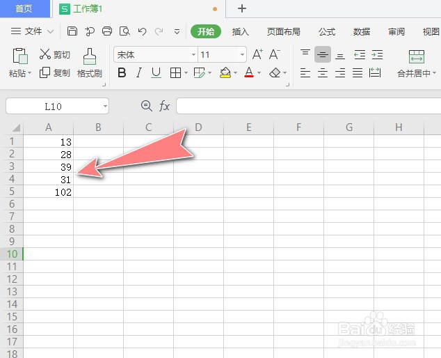Click distributed alignment icon
Screen dimensions: 441x358
click(375, 73)
